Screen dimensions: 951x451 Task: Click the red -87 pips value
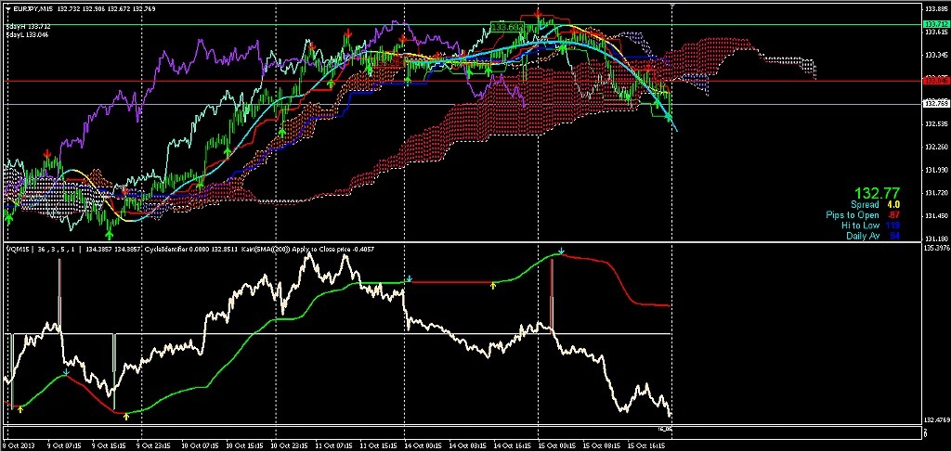[893, 215]
